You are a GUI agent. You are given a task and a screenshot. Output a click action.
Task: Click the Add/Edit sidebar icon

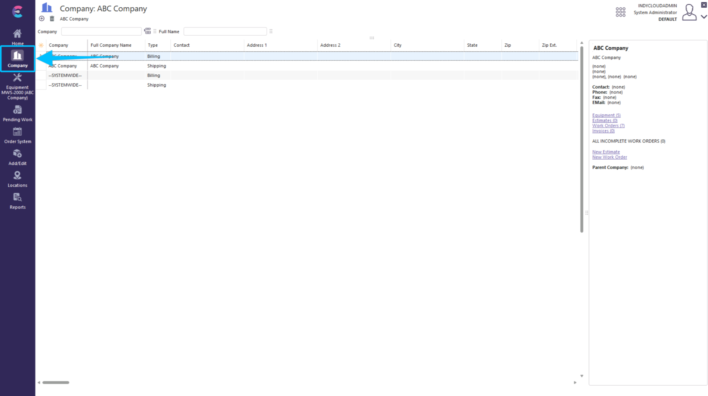point(17,157)
